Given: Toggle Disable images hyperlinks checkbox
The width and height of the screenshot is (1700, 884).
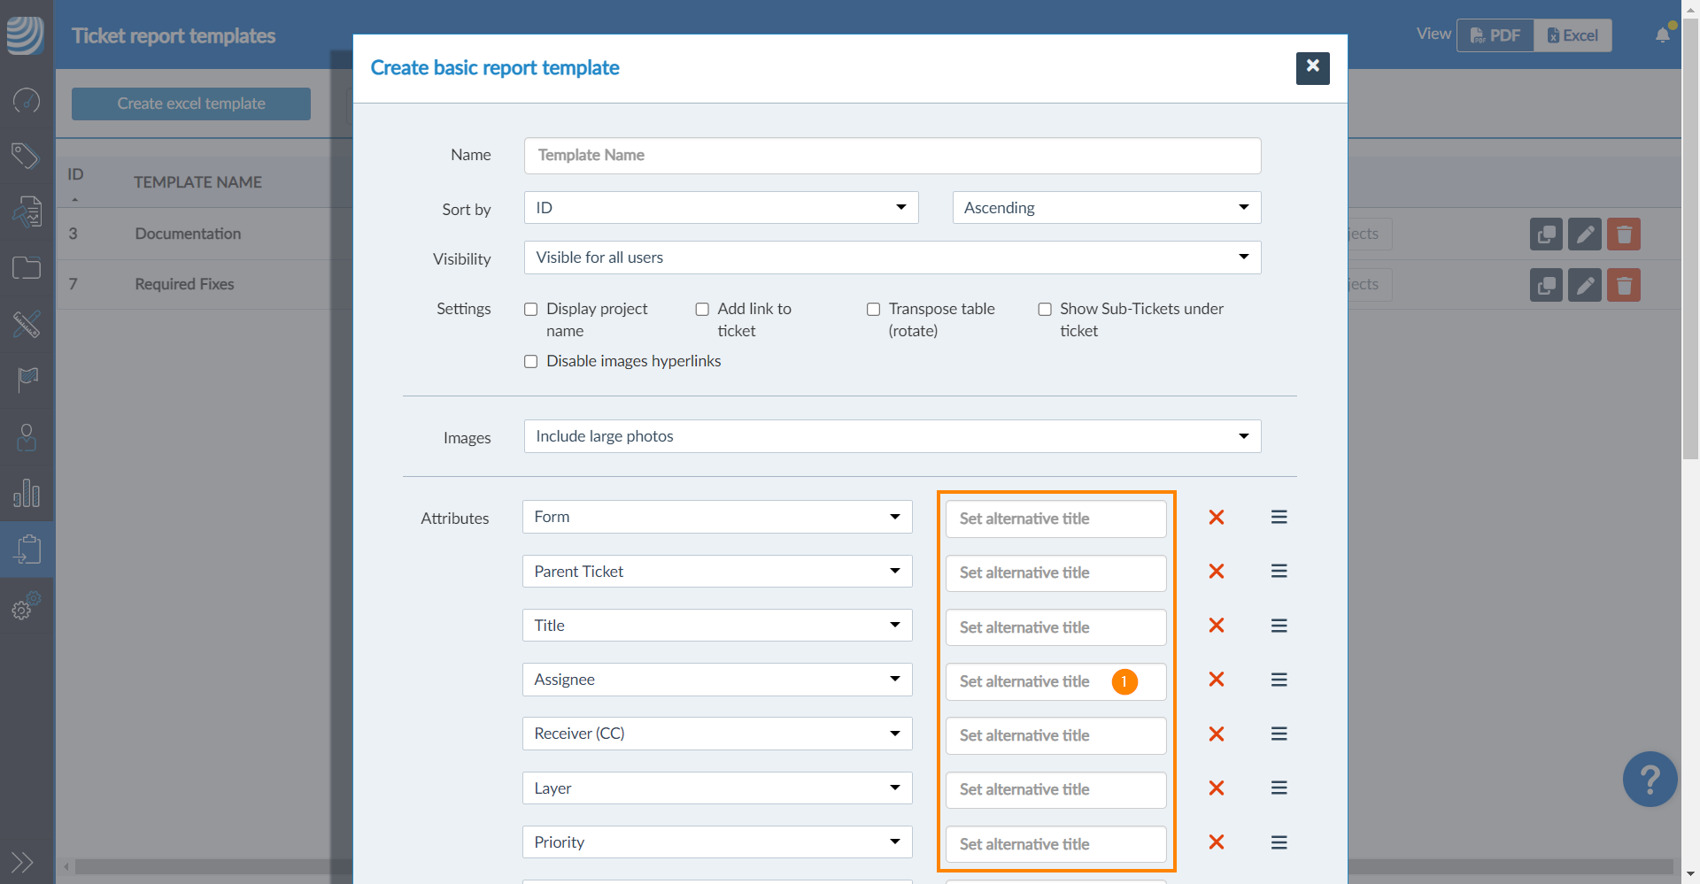Looking at the screenshot, I should (x=531, y=362).
